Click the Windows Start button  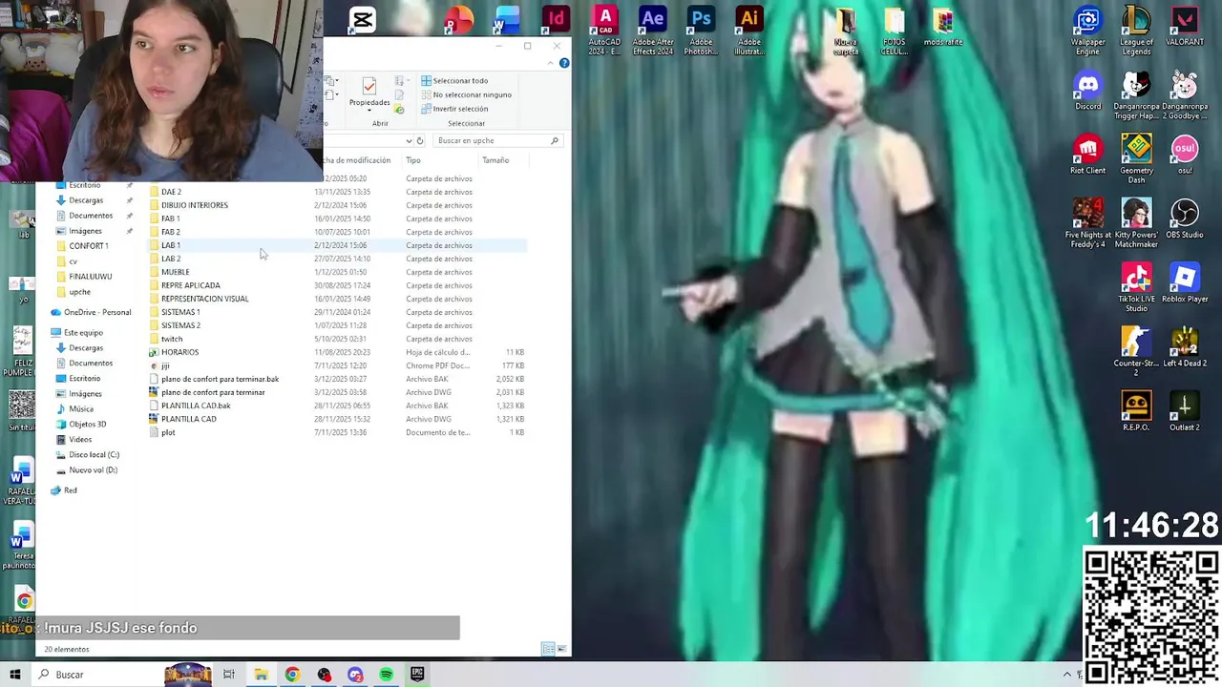tap(14, 675)
